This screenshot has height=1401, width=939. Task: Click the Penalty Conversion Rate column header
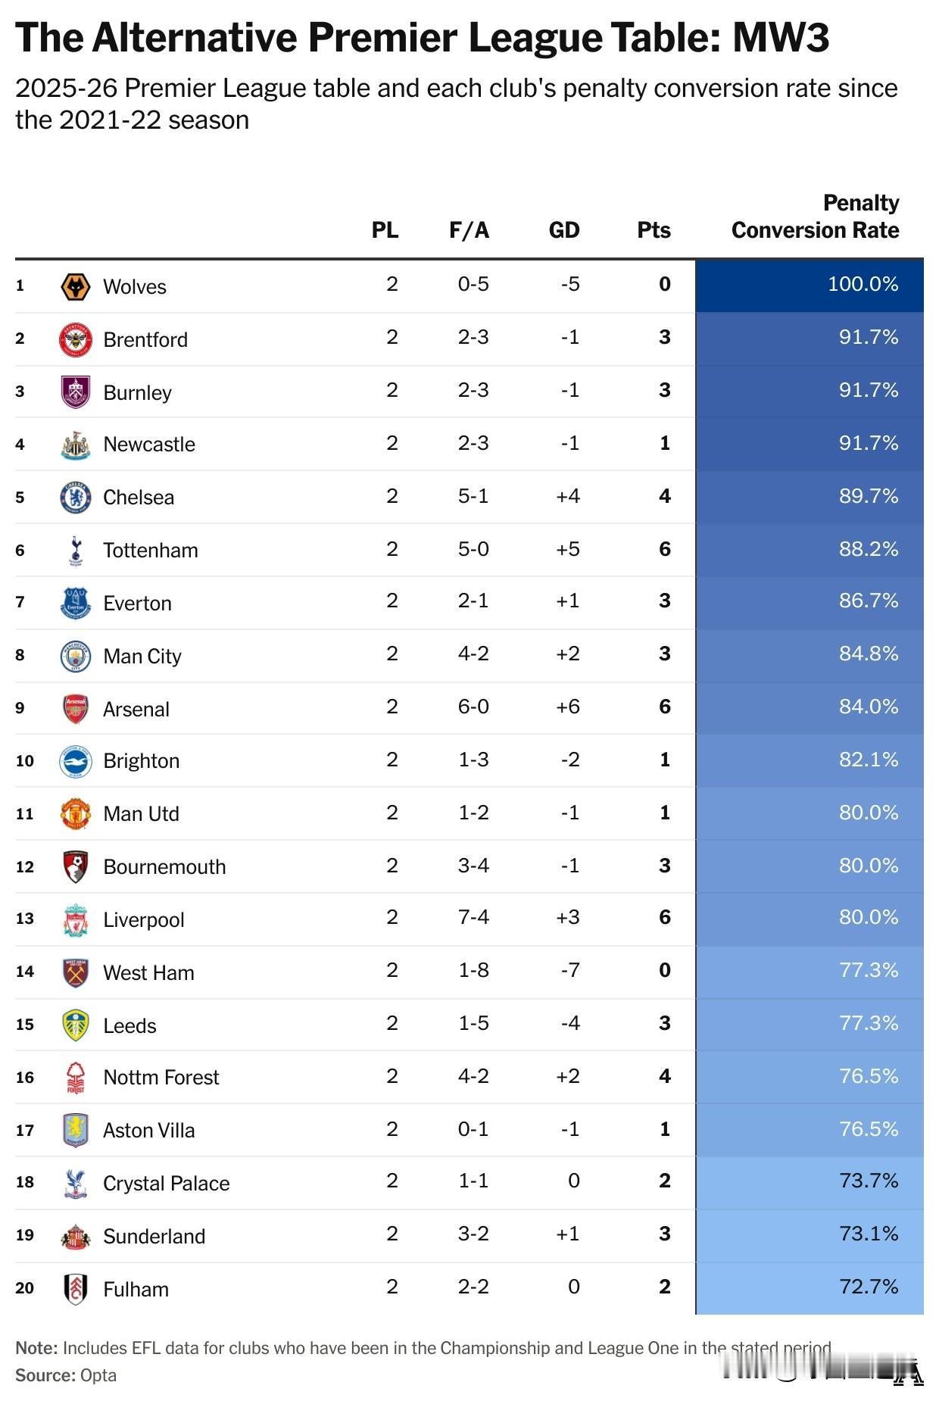(815, 217)
